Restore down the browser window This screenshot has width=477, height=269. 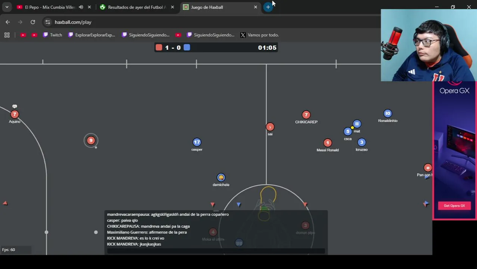[x=453, y=7]
